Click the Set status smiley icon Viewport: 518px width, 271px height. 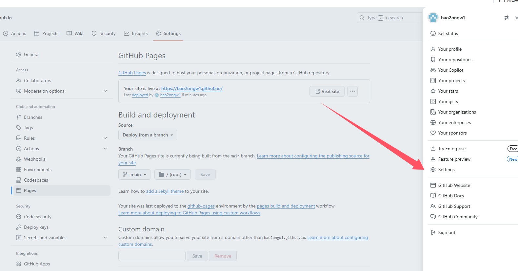(x=433, y=33)
